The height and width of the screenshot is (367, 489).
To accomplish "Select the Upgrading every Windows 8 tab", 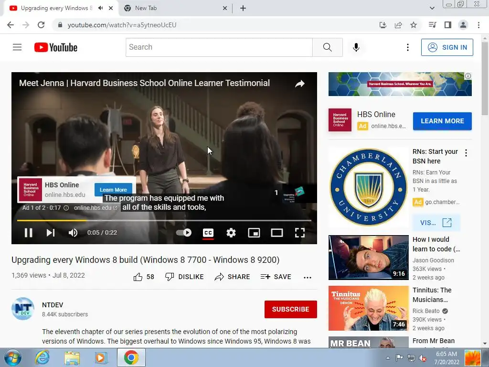I will pos(56,8).
